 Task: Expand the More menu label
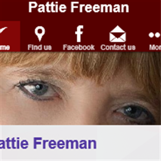tap(155, 47)
